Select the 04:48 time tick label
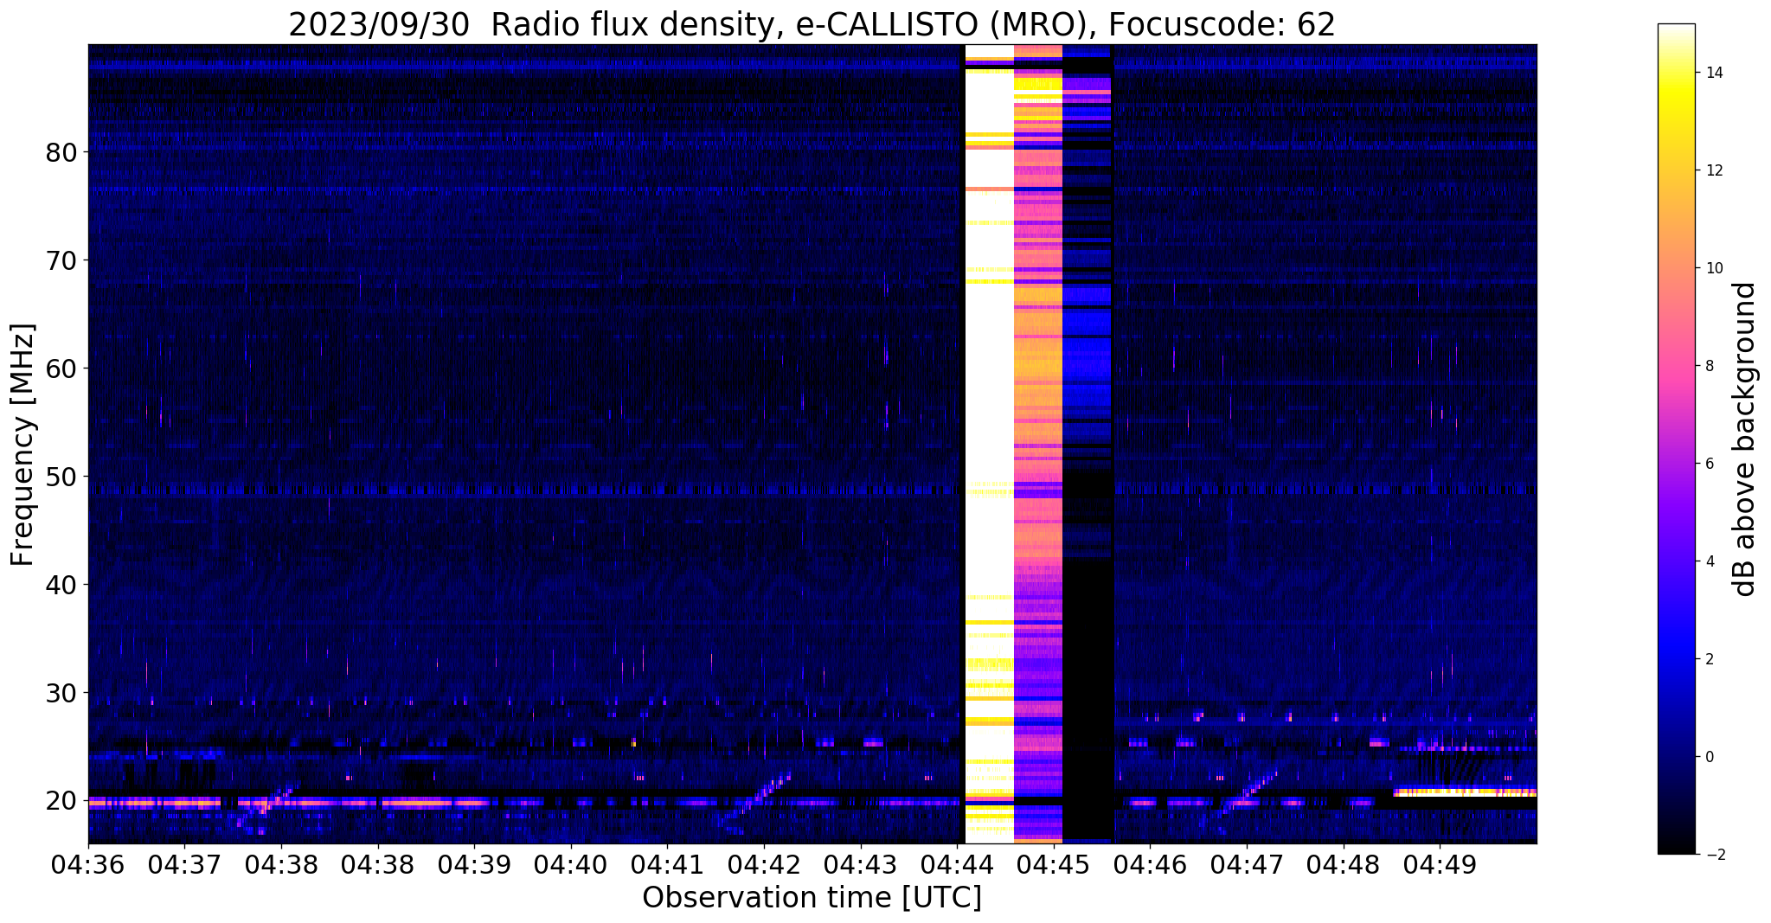 pos(1344,863)
